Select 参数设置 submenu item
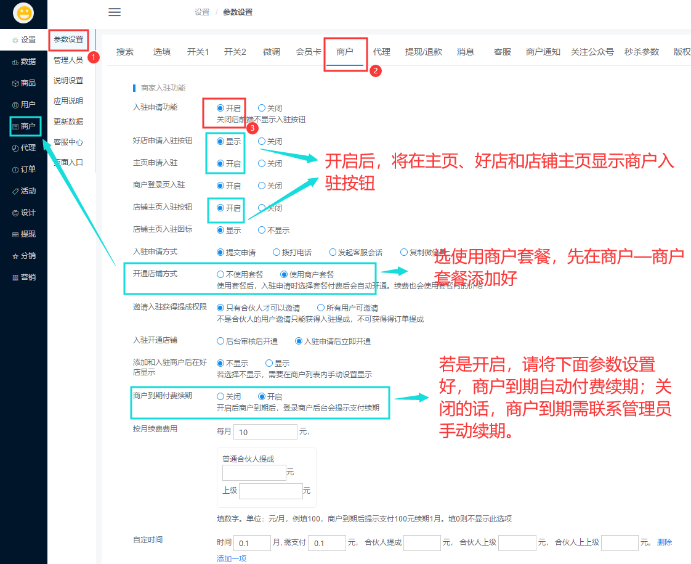691x564 pixels. pyautogui.click(x=68, y=39)
